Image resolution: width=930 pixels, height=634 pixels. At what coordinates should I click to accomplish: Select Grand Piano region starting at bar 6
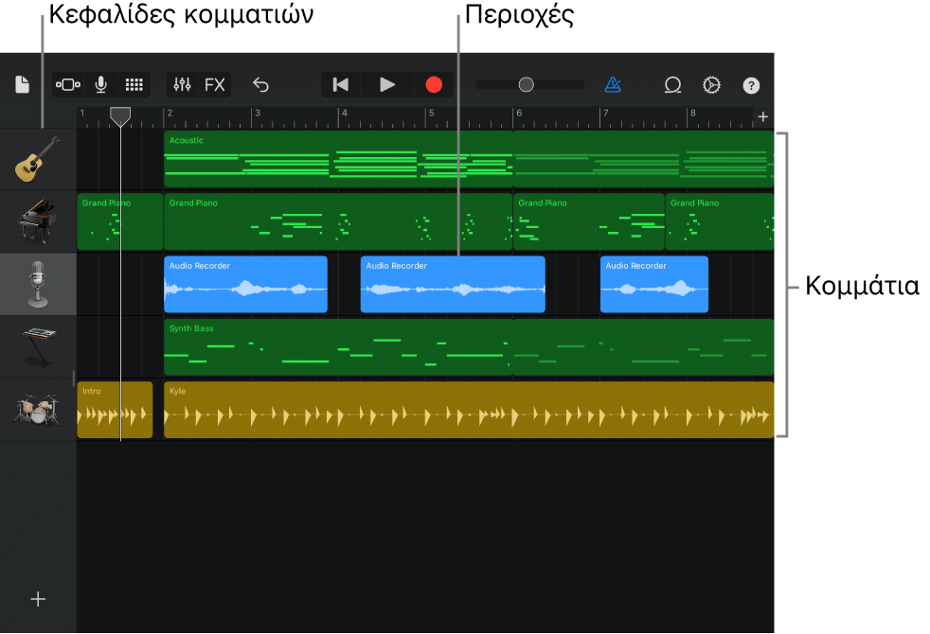tap(589, 221)
